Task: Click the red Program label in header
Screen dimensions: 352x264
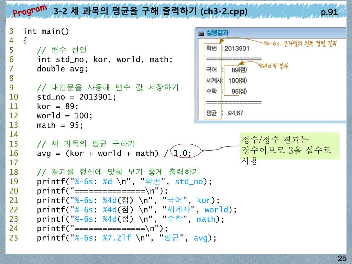Action: pyautogui.click(x=30, y=11)
